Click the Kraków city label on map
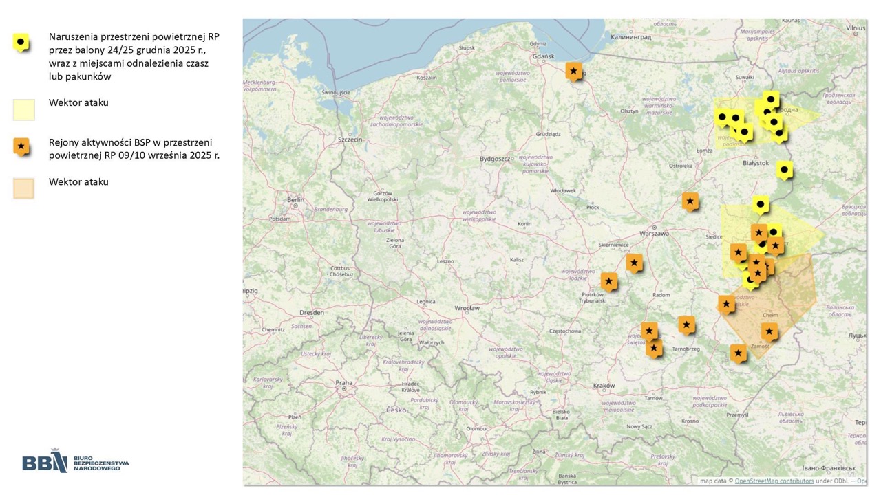Viewport: 881px width, 495px height. pyautogui.click(x=604, y=386)
